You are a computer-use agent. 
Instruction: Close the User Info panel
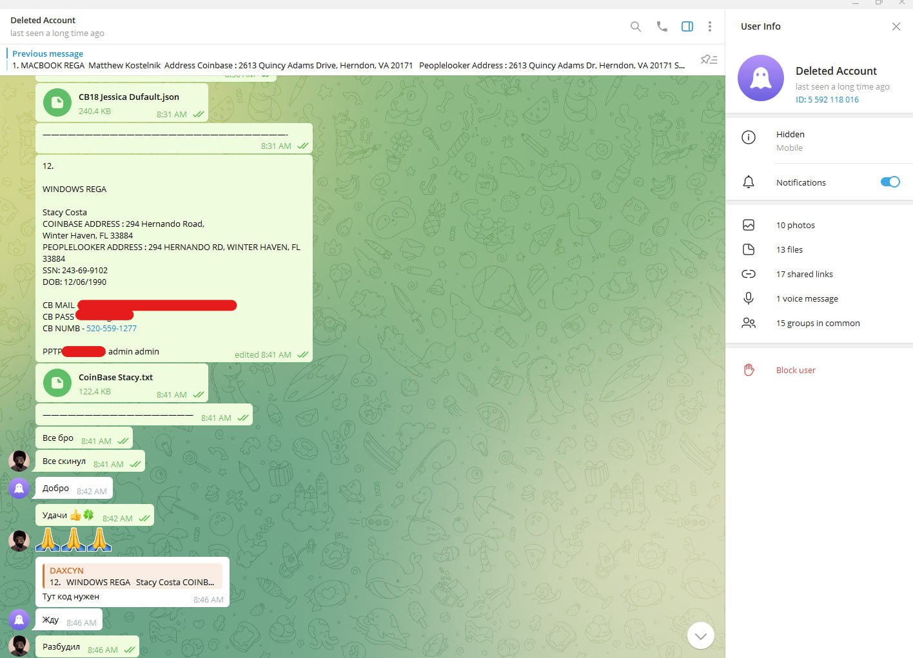point(896,26)
